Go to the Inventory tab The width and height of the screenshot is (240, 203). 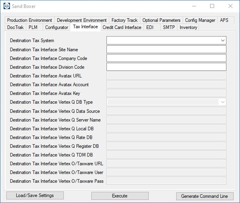coord(188,27)
